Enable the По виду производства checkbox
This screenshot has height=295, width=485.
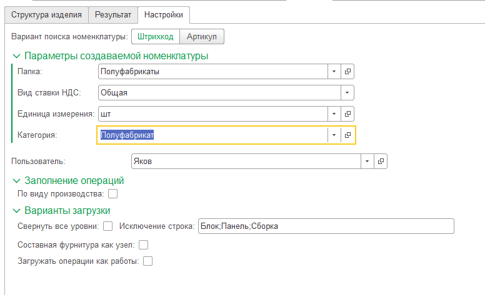(113, 194)
